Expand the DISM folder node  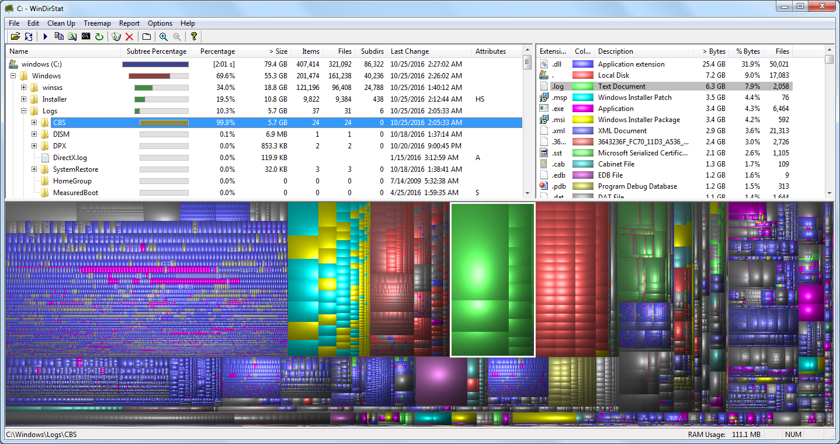pyautogui.click(x=34, y=134)
